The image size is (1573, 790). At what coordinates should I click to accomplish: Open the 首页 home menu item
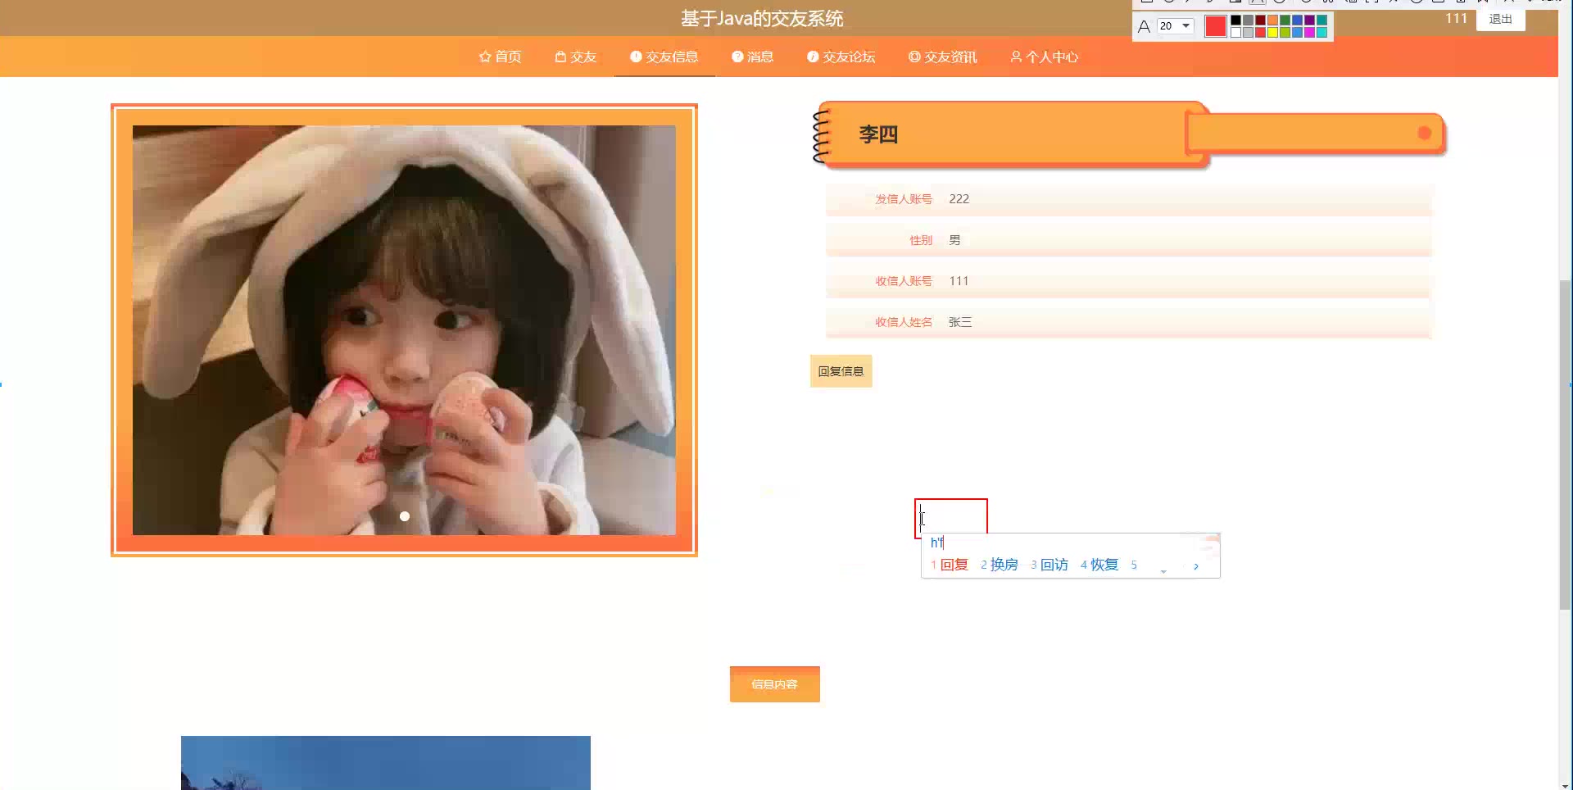[x=500, y=57]
